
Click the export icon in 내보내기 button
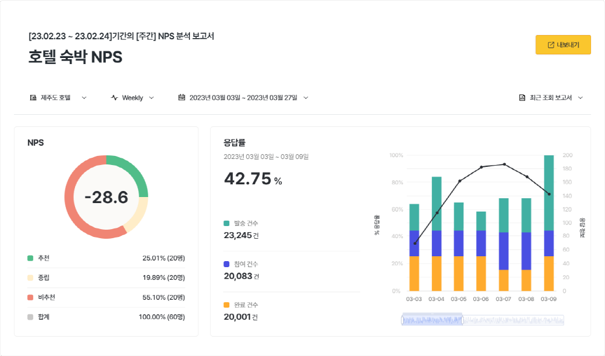pyautogui.click(x=551, y=45)
